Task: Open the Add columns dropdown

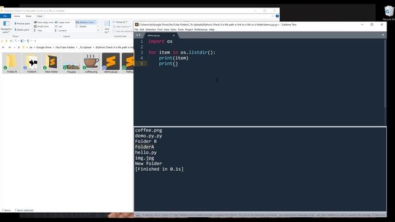Action: 122,27
